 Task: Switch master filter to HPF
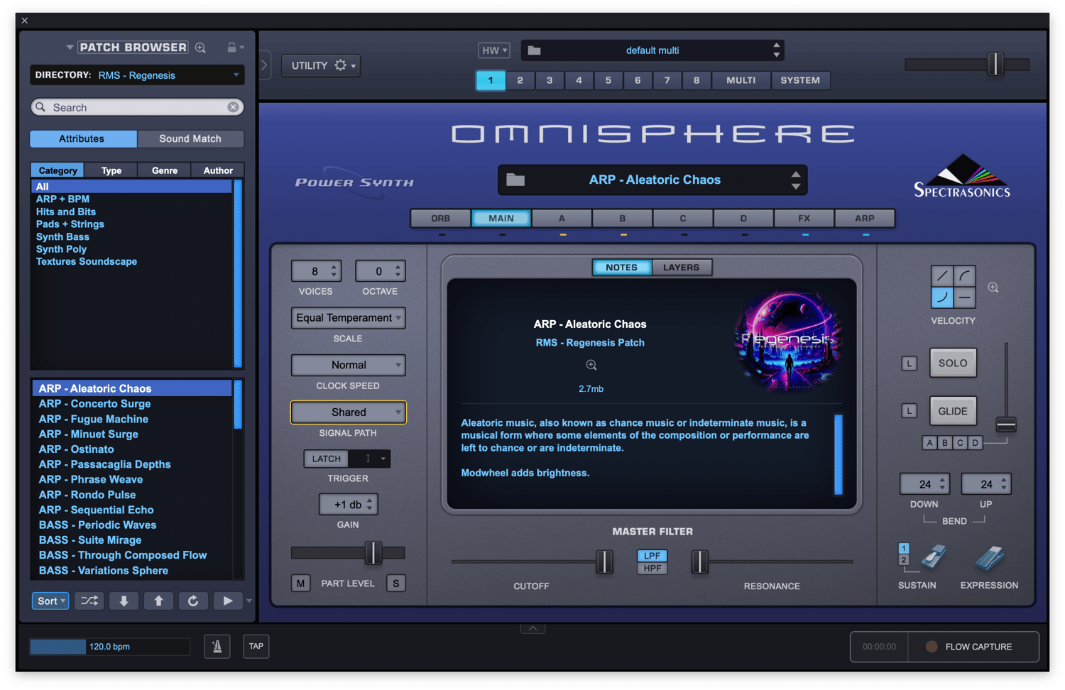[652, 568]
